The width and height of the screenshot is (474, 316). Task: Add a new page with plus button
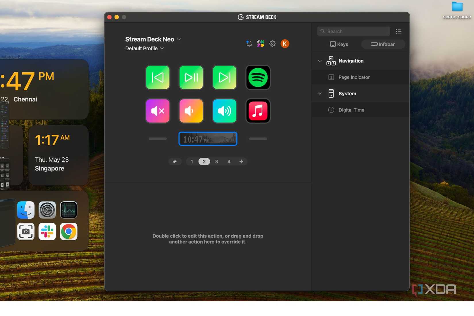click(241, 161)
